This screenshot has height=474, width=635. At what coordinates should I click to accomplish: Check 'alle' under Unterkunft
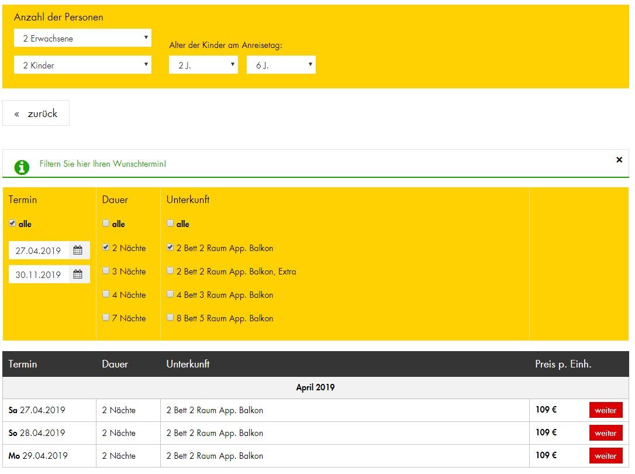point(170,224)
